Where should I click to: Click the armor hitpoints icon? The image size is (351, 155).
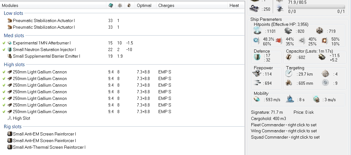click(289, 31)
